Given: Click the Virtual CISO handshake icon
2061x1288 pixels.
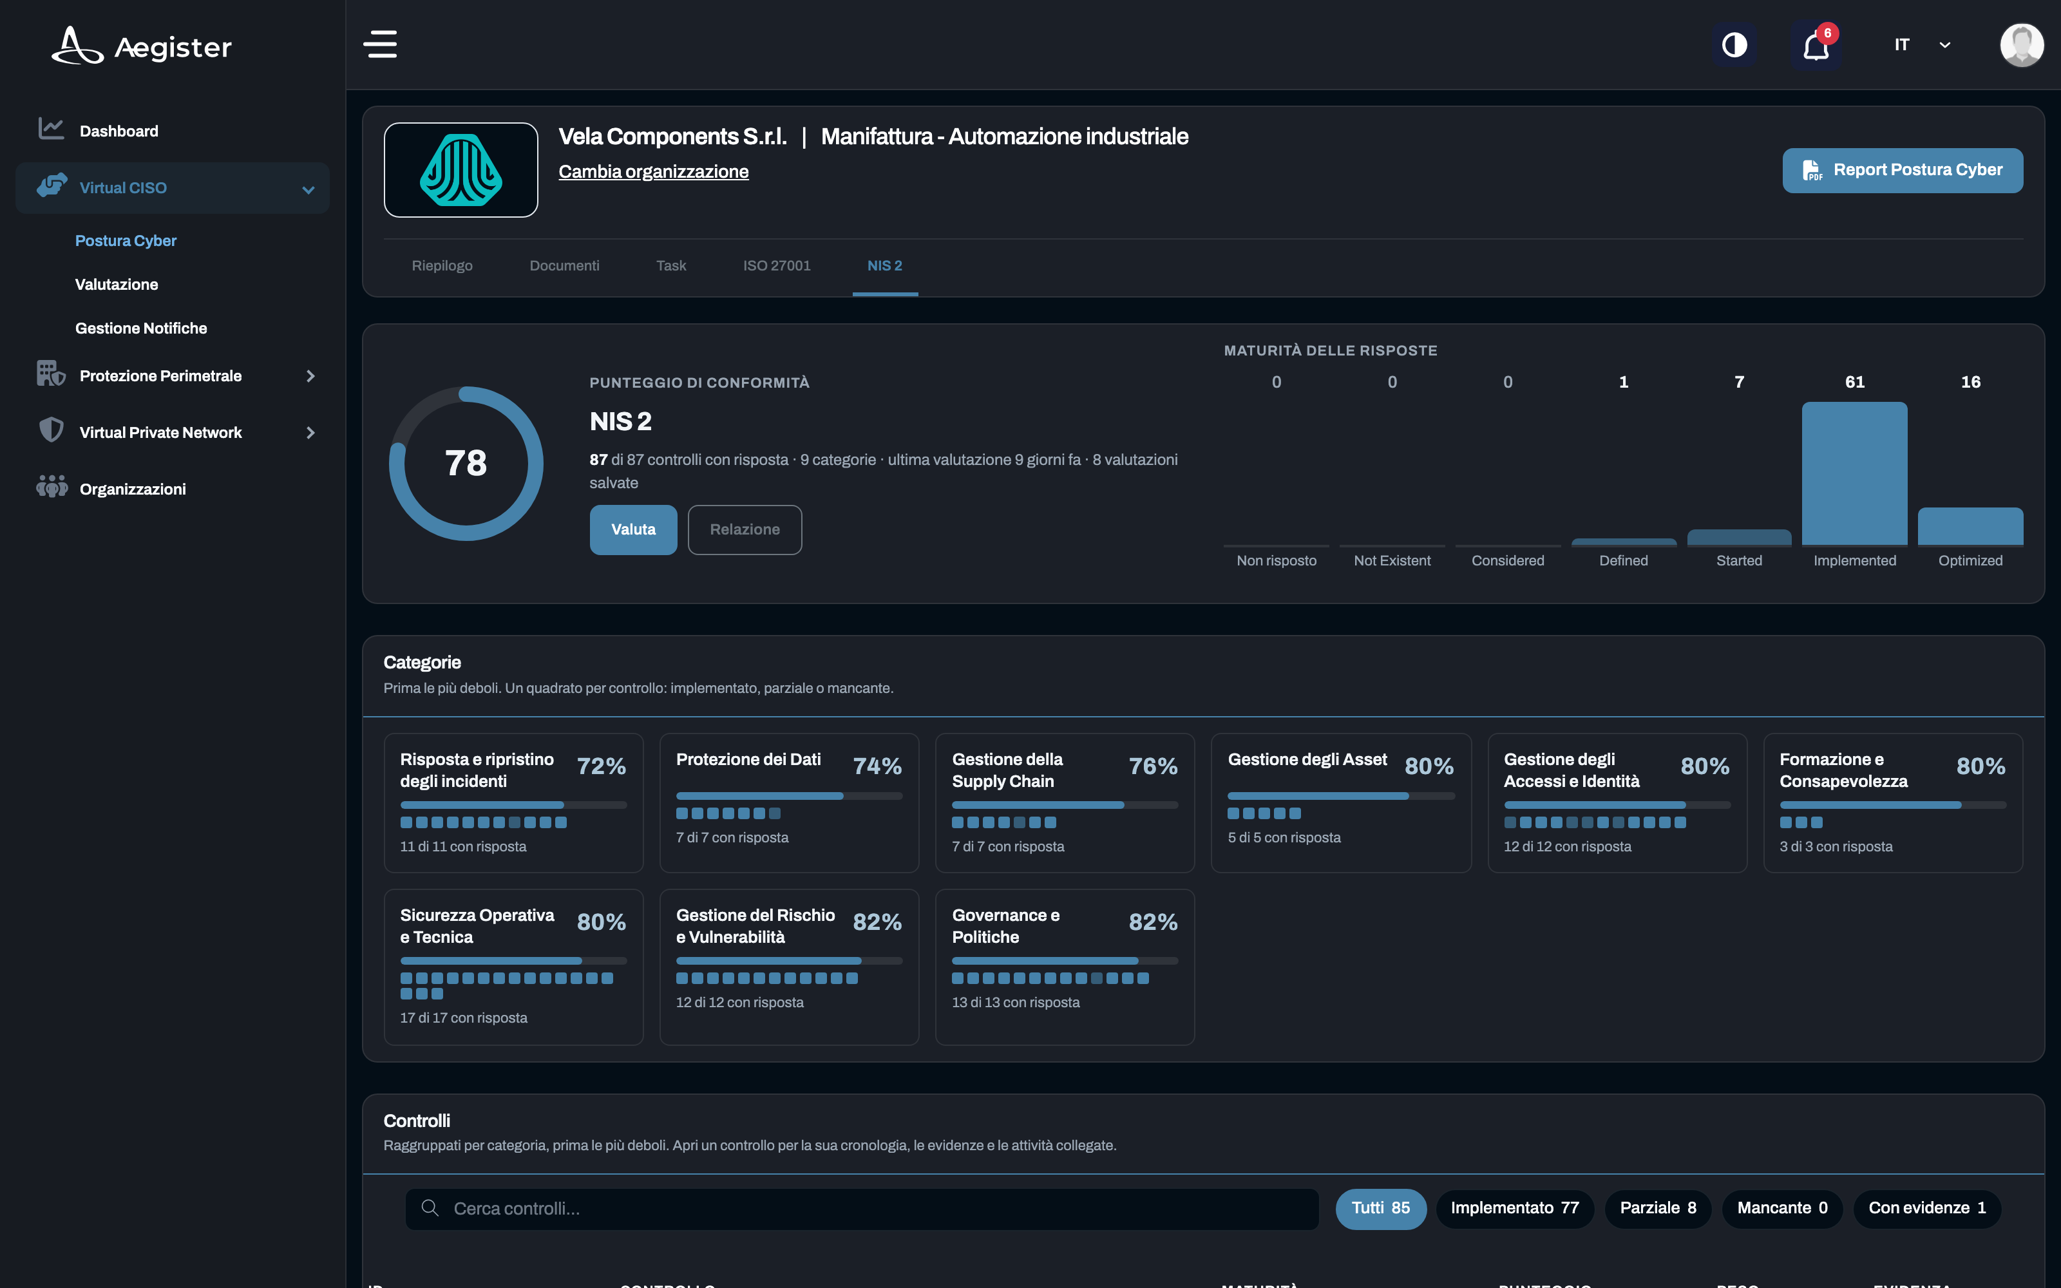Looking at the screenshot, I should [x=51, y=185].
